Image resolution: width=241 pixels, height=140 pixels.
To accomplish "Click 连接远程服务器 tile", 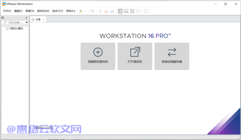I will [x=172, y=56].
